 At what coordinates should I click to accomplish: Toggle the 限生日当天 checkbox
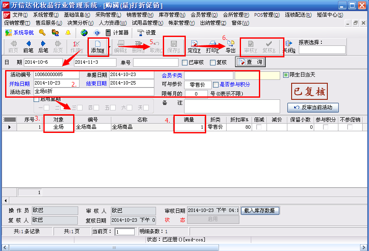[286, 75]
